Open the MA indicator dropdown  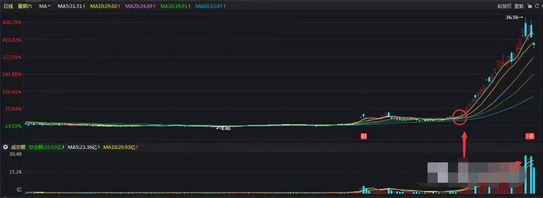click(45, 6)
